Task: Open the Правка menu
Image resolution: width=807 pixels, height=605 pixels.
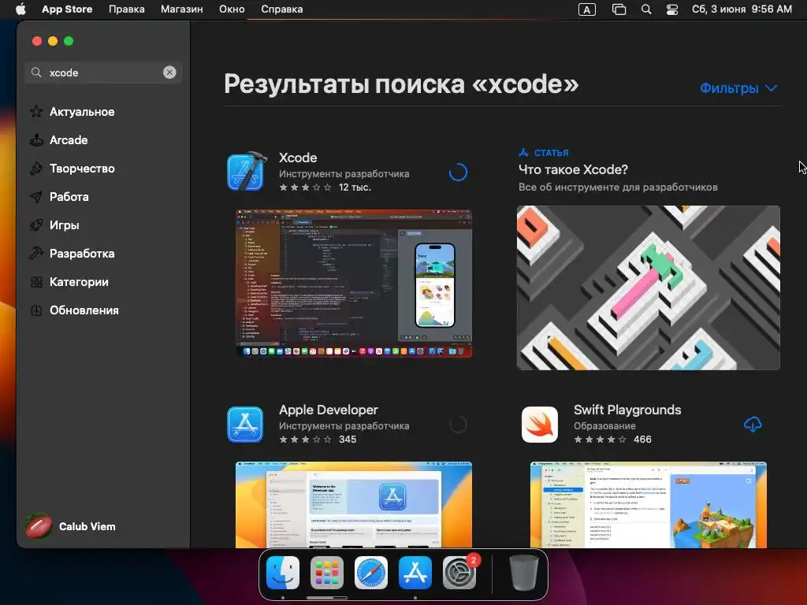Action: 127,9
